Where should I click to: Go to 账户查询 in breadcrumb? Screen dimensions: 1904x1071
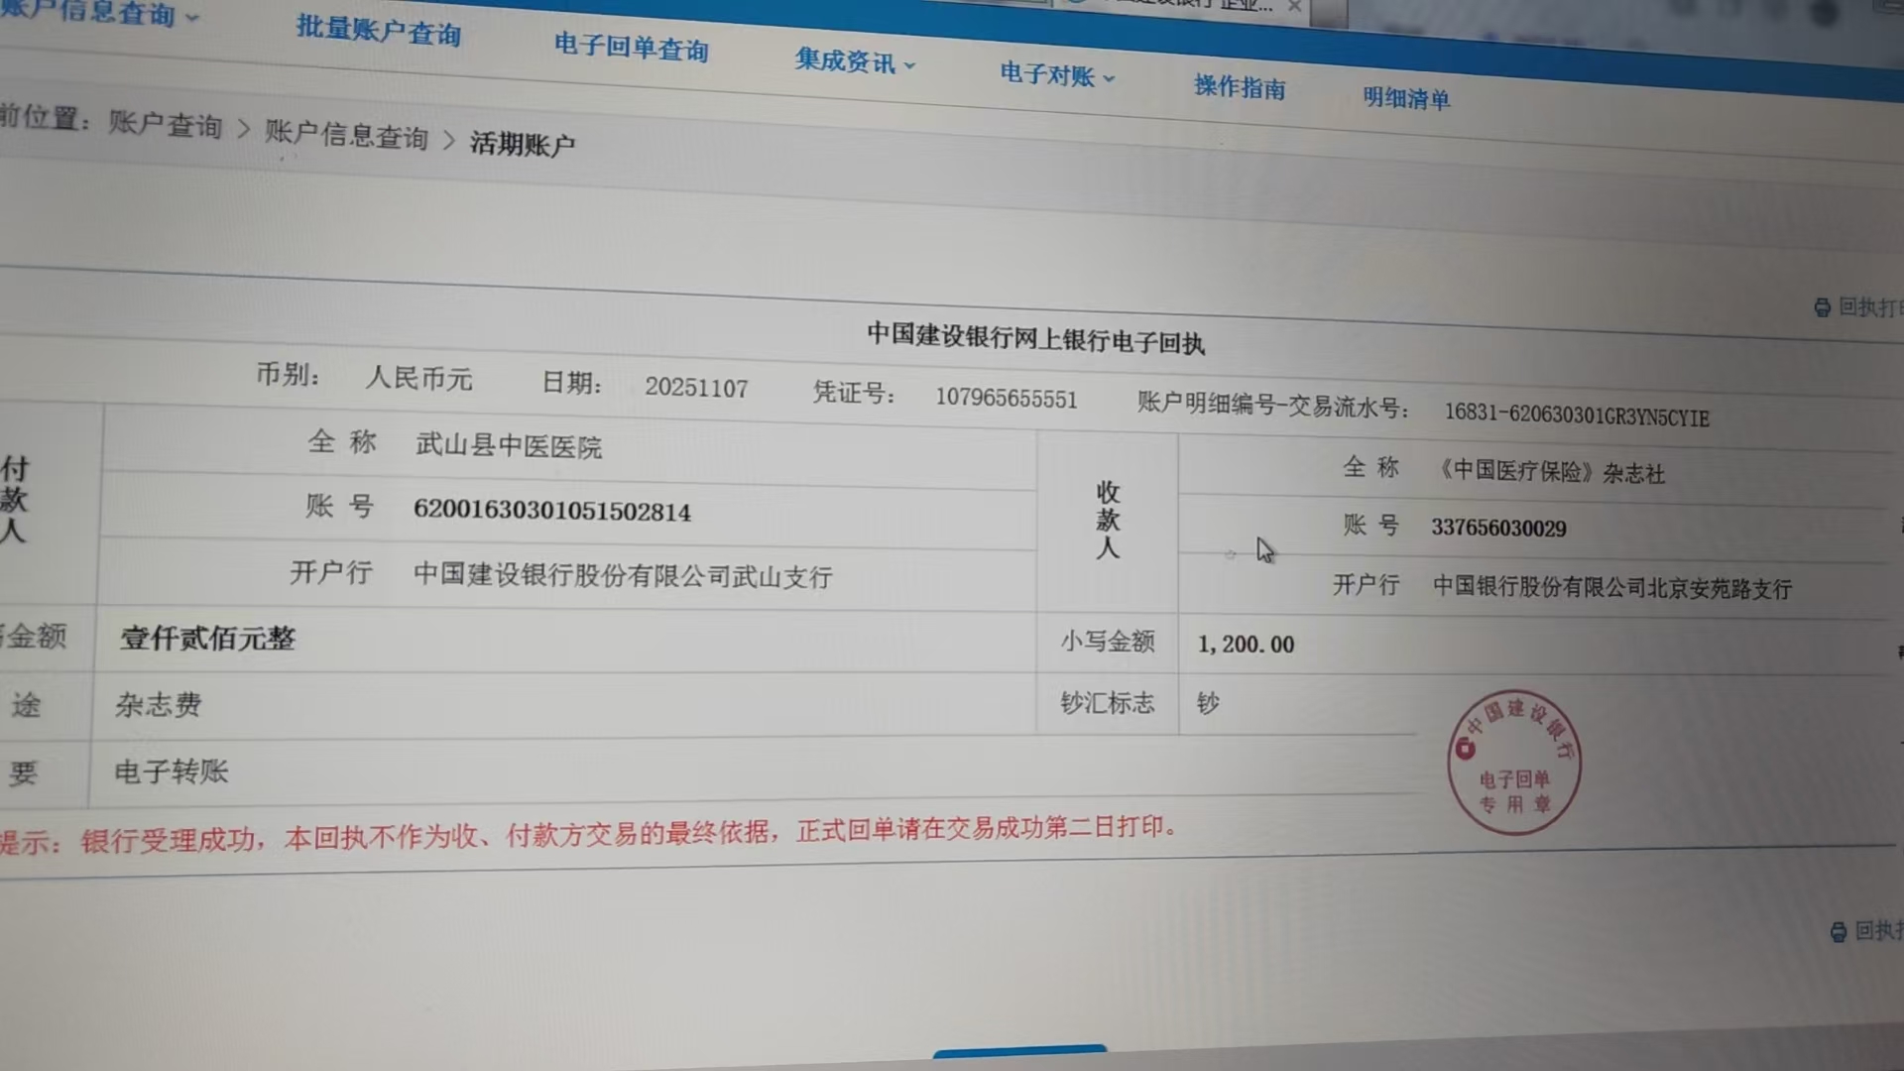pos(165,125)
